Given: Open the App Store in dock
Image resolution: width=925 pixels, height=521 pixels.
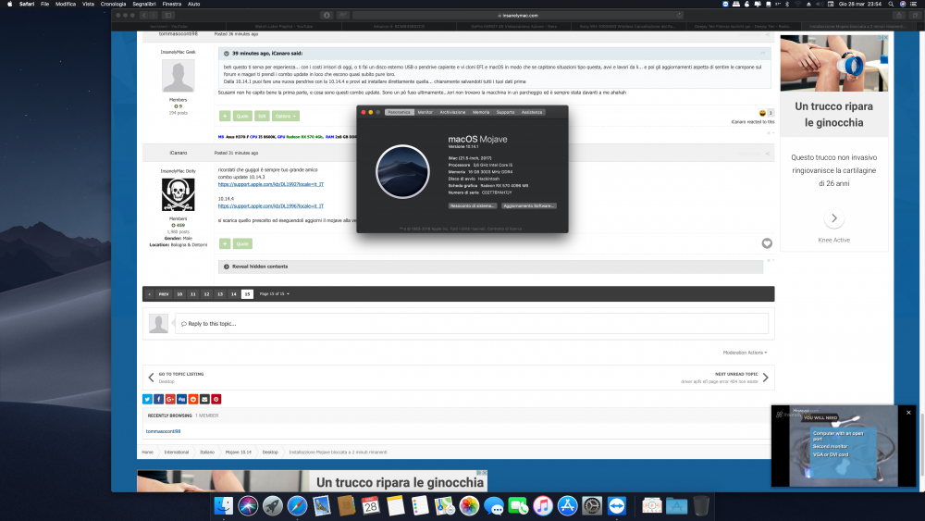Looking at the screenshot, I should tap(568, 505).
